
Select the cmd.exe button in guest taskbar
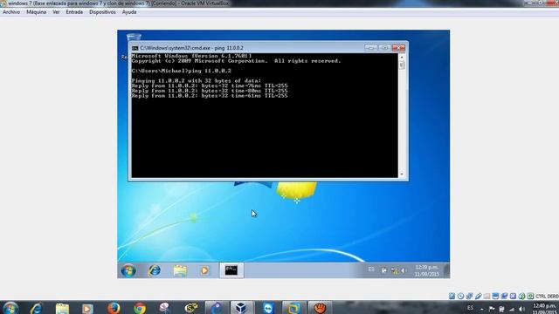[231, 270]
